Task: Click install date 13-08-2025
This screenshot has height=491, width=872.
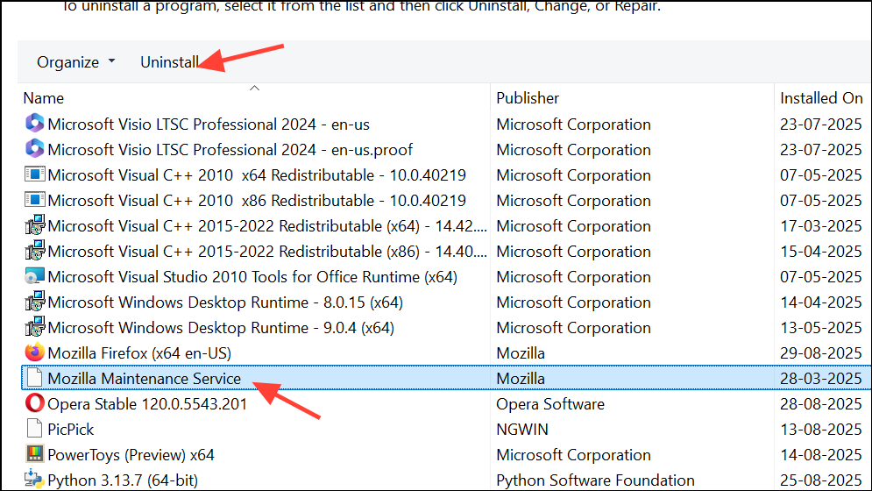Action: click(821, 430)
